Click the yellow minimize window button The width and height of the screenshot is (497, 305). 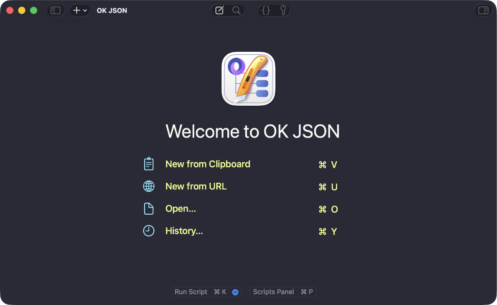pyautogui.click(x=22, y=10)
